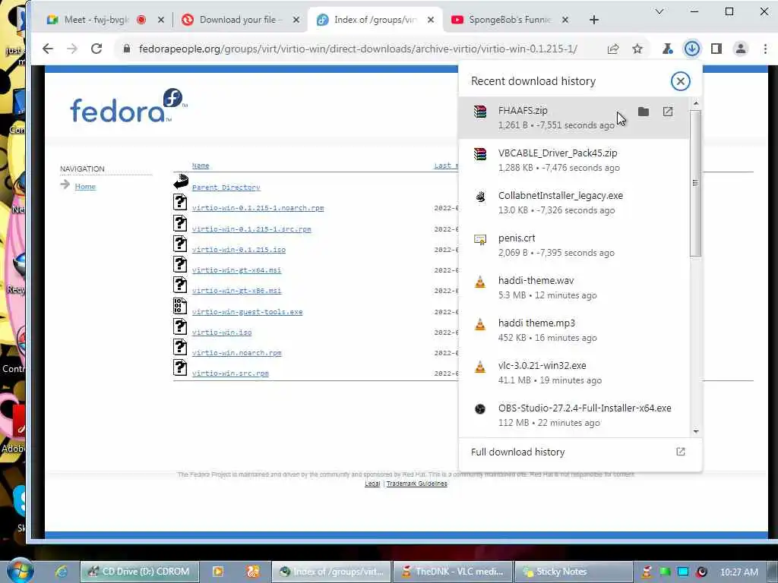This screenshot has height=583, width=778.
Task: Open the profile avatar menu
Action: 741,49
